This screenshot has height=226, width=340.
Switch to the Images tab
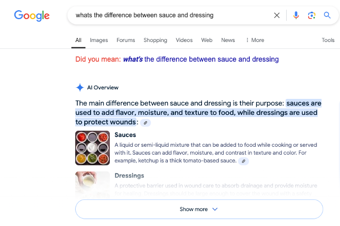coord(99,40)
